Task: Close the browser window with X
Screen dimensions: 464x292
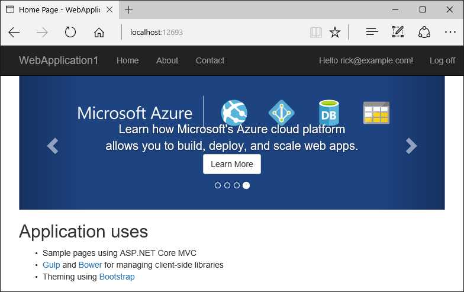Action: point(450,9)
